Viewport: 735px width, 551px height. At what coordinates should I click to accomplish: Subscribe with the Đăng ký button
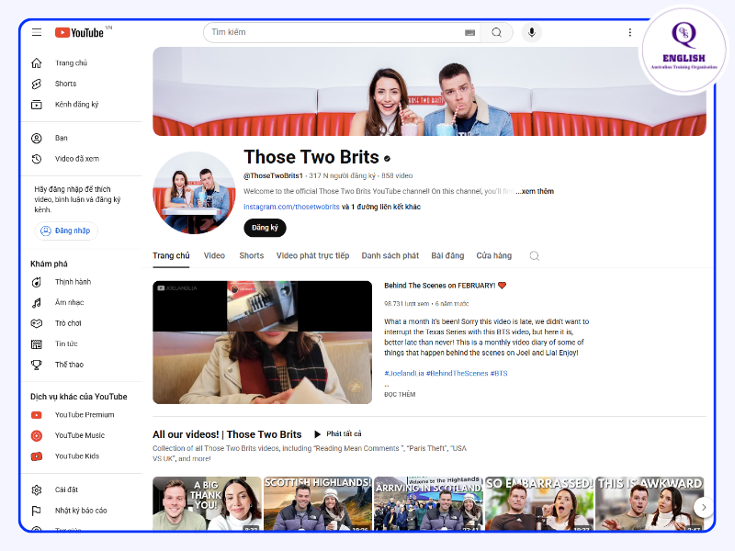pyautogui.click(x=265, y=228)
